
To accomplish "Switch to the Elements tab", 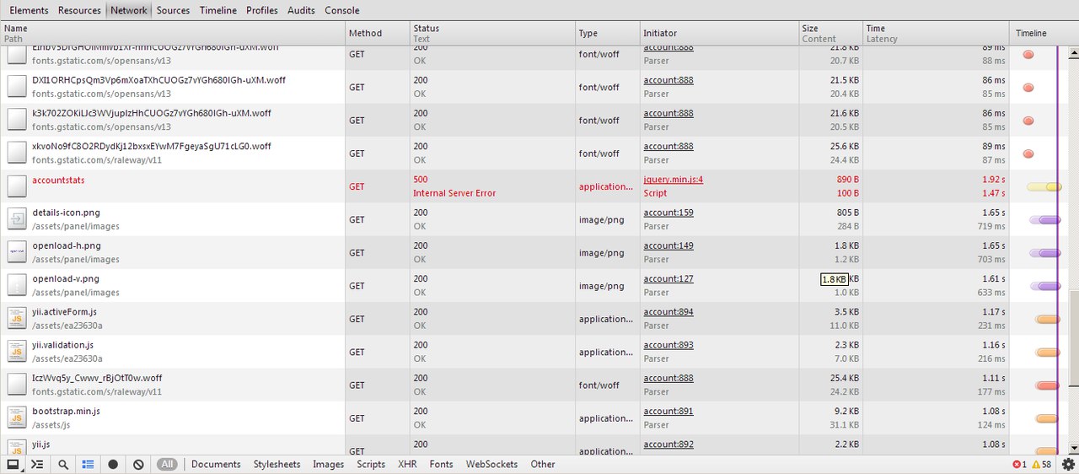I will pyautogui.click(x=29, y=10).
